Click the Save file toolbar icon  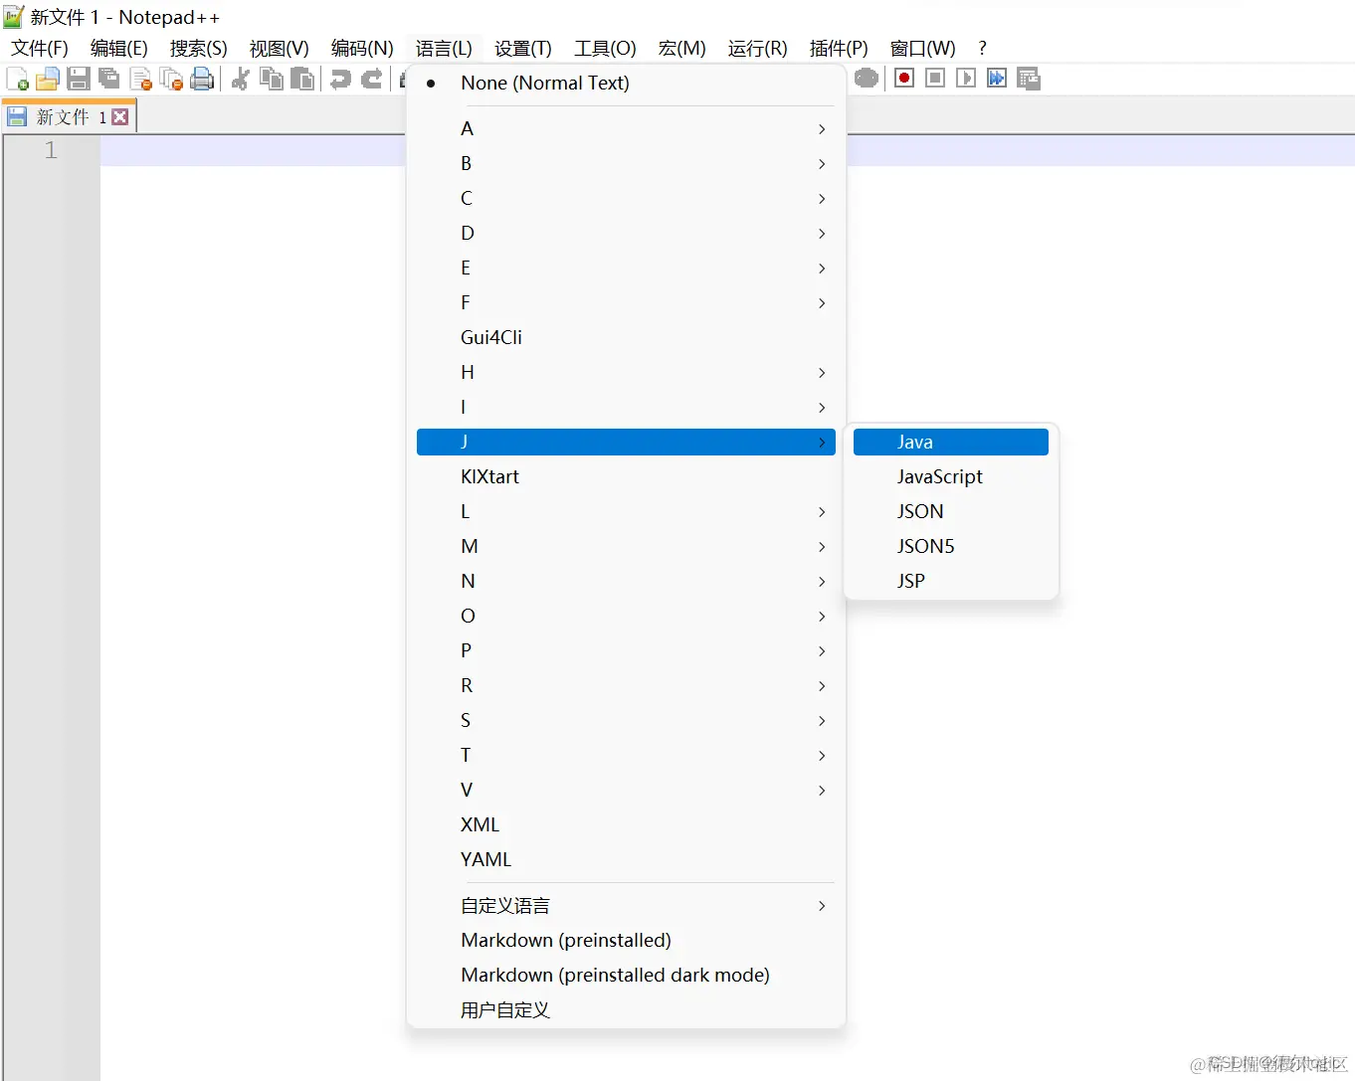point(79,79)
